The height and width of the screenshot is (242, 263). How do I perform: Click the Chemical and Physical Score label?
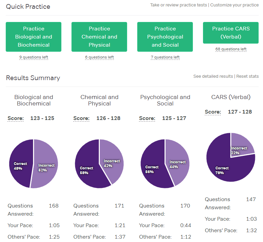pos(81,118)
